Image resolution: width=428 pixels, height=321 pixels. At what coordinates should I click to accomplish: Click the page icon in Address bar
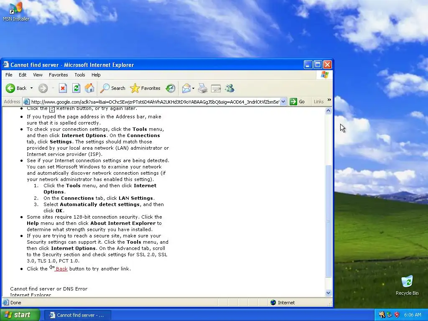[x=26, y=102]
